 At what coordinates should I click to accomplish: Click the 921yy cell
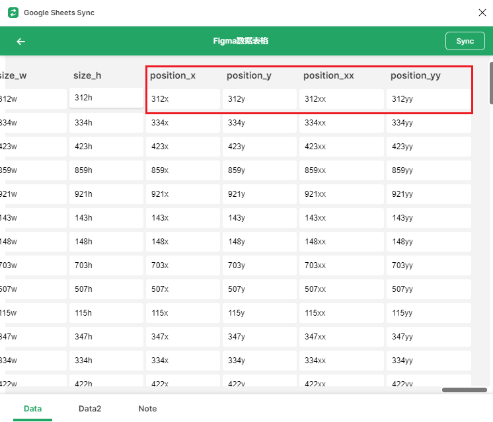428,194
